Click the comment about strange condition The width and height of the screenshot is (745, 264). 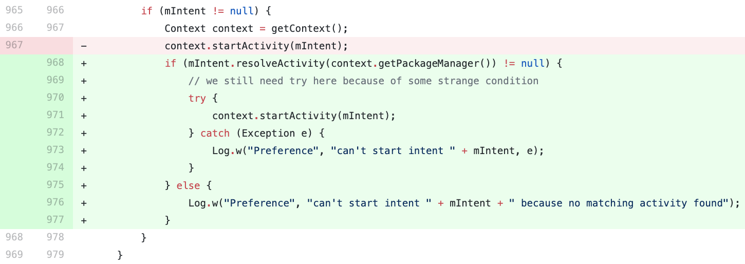coord(363,81)
